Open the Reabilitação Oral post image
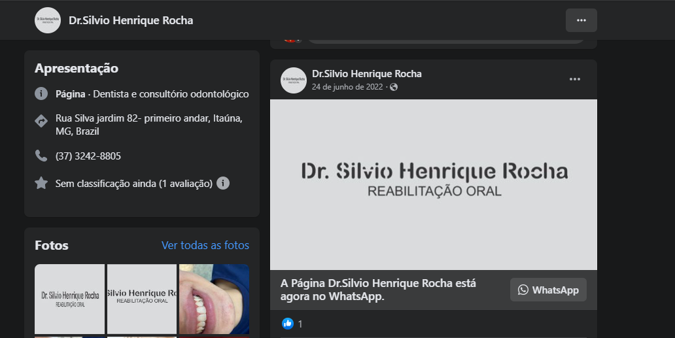This screenshot has width=675, height=338. pos(433,184)
